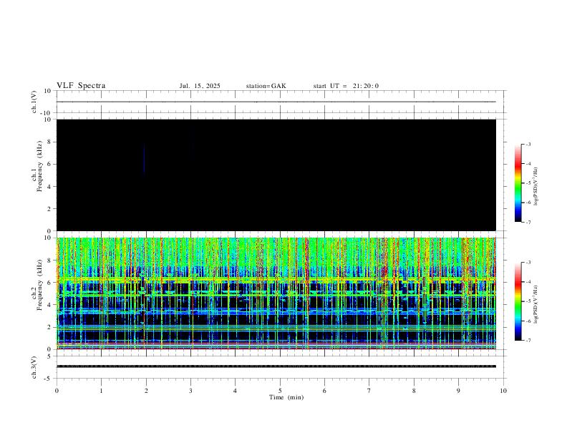The image size is (567, 438).
Task: Click the time axis tick label "7"
Action: 369,391
